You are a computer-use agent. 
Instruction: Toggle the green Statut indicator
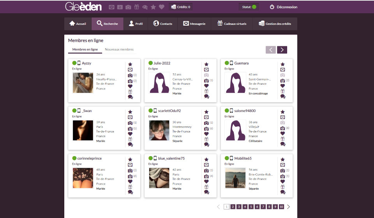(254, 7)
